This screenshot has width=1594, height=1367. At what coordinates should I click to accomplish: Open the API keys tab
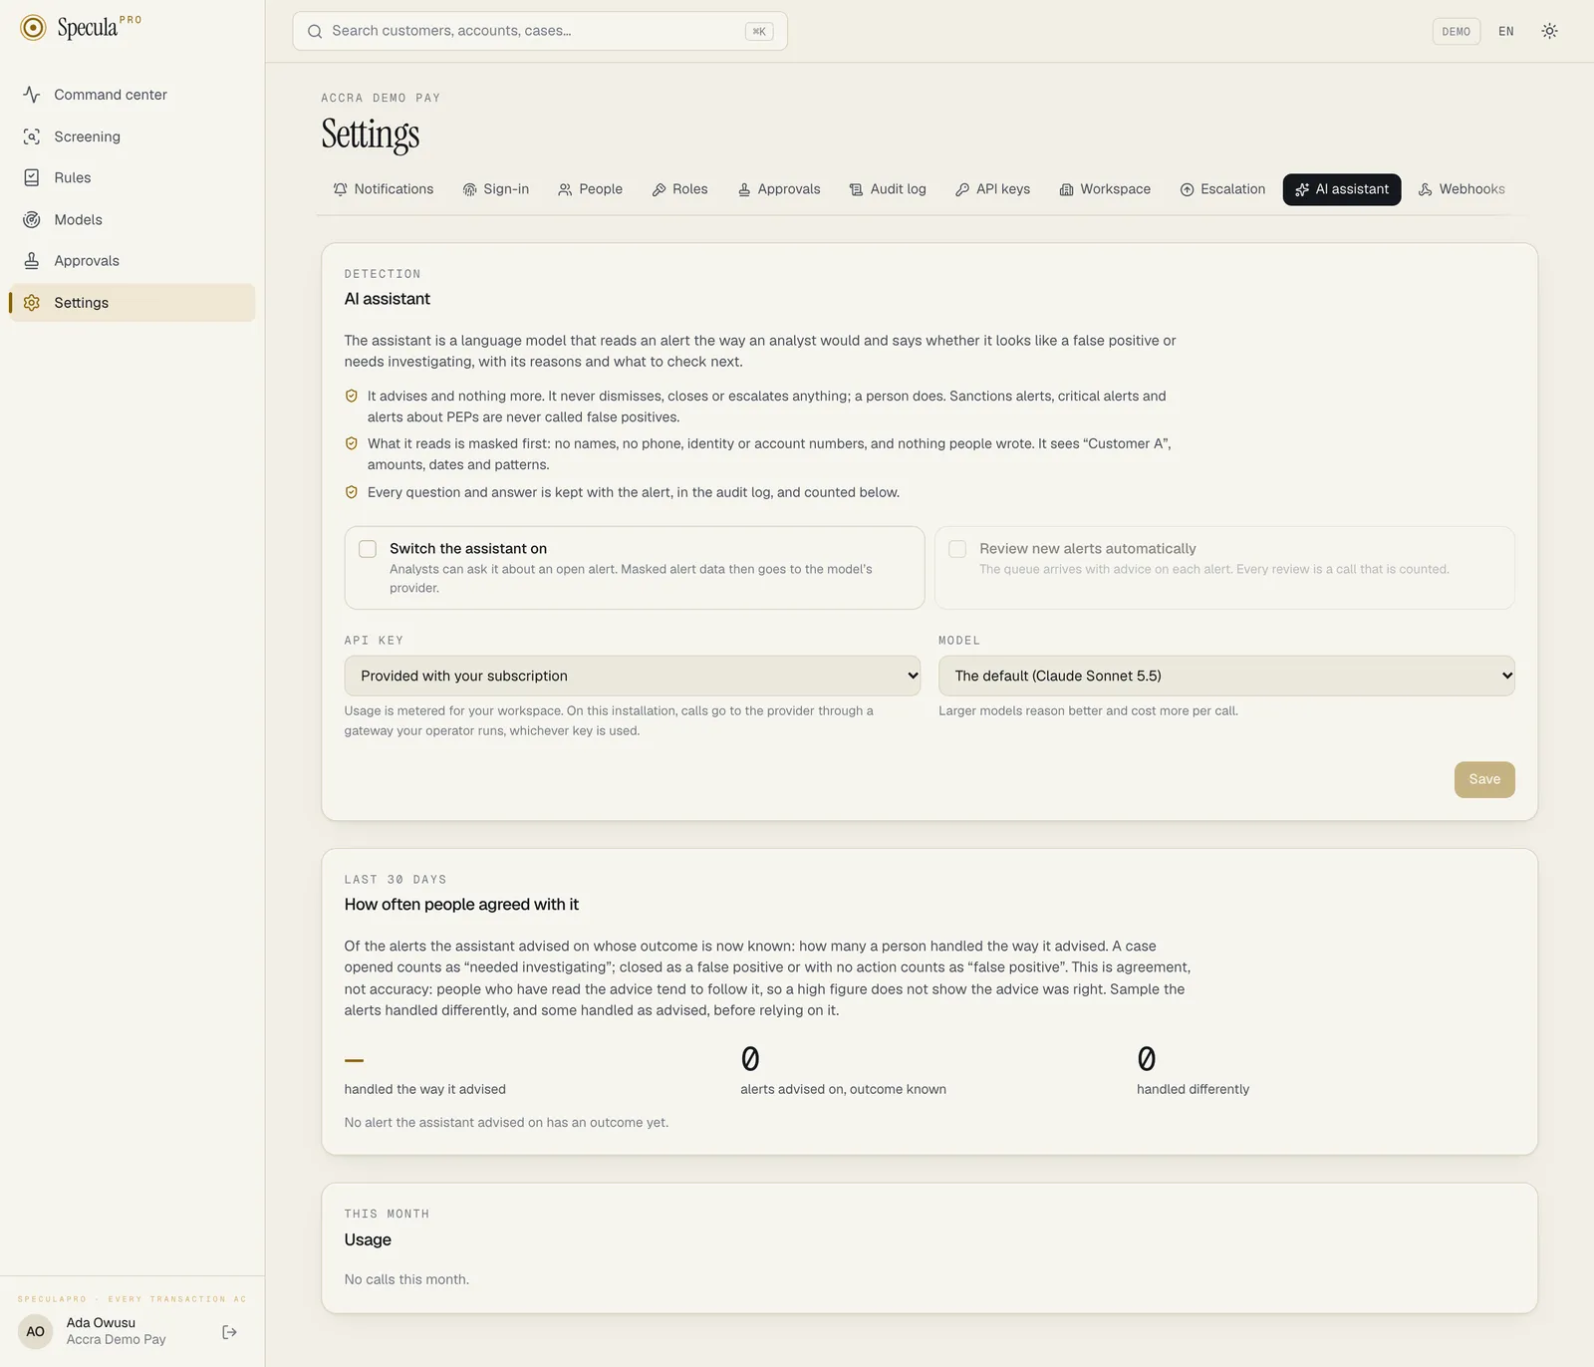tap(993, 189)
